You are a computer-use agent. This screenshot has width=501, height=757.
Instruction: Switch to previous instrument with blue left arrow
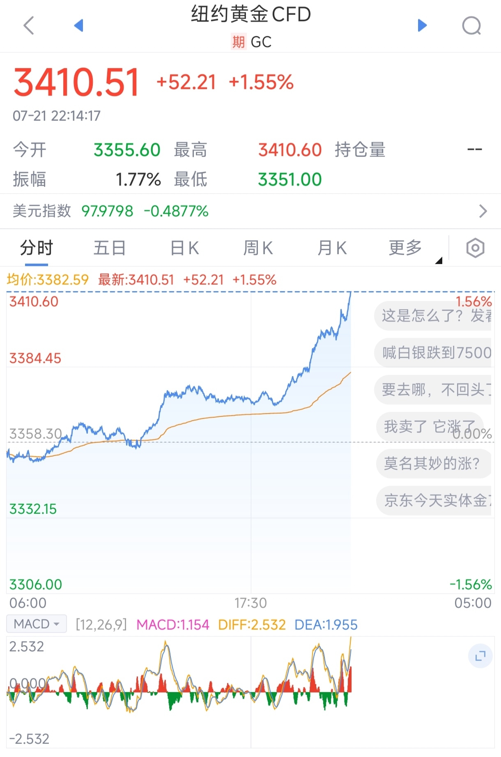[78, 25]
